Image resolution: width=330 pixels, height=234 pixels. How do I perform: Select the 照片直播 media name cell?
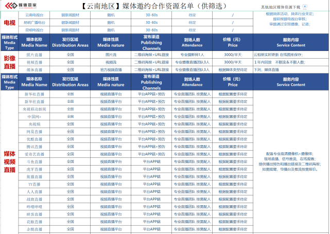34,54
